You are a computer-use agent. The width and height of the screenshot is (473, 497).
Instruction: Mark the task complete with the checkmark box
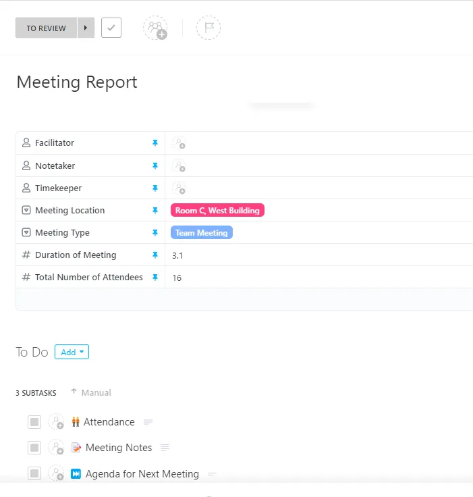pos(111,28)
